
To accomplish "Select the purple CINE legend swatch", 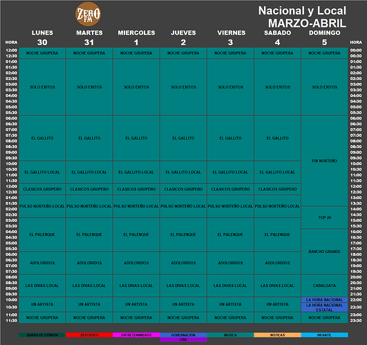I will pyautogui.click(x=183, y=339).
